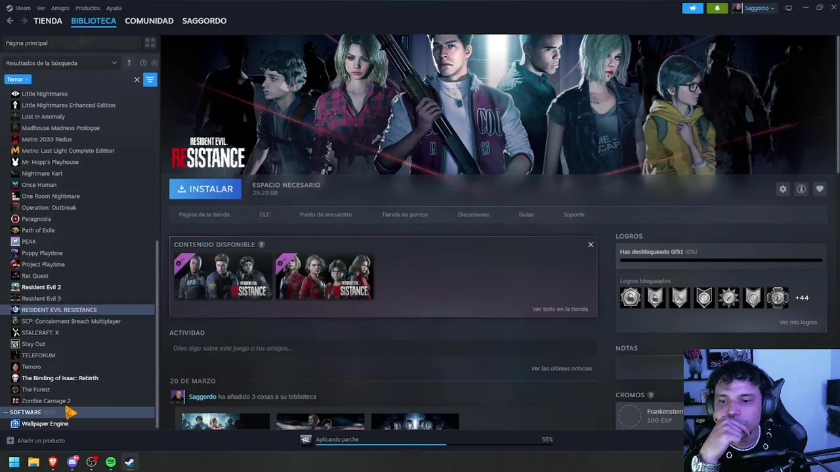Screen dimensions: 840x472
Task: Open the Windows Start menu
Action: [x=14, y=462]
